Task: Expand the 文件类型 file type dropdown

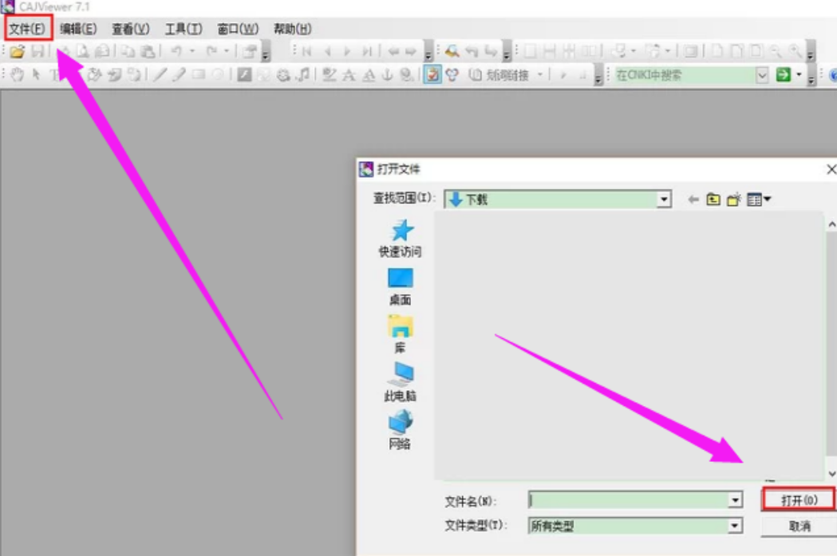Action: [x=735, y=526]
